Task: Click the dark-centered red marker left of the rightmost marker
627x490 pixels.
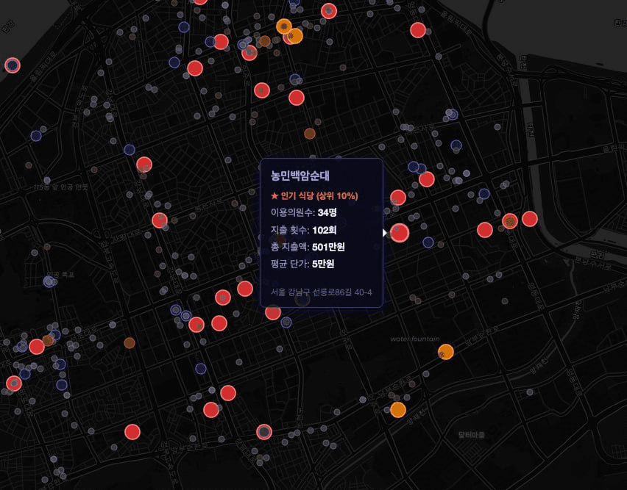Action: coord(509,220)
